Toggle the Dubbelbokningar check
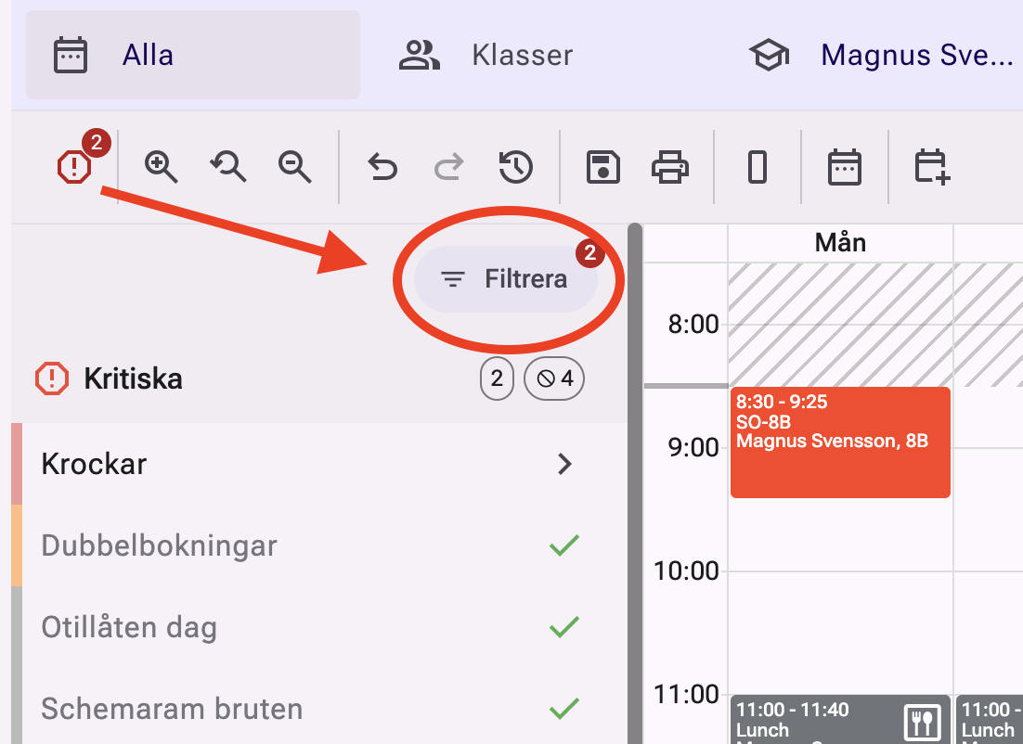The width and height of the screenshot is (1023, 744). coord(564,545)
